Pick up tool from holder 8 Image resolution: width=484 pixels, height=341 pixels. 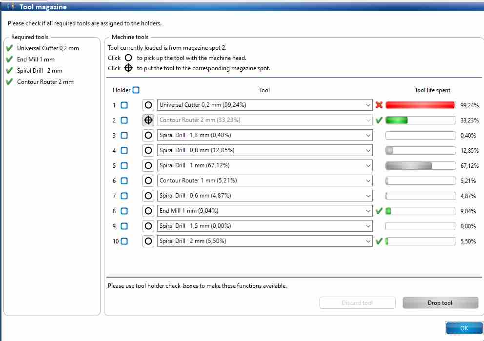point(148,211)
